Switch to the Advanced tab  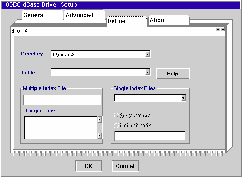(x=85, y=15)
